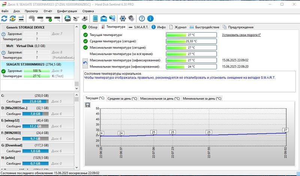Select the Generic STORAGE DEVICE disk entry
This screenshot has width=300, height=176.
[37, 33]
